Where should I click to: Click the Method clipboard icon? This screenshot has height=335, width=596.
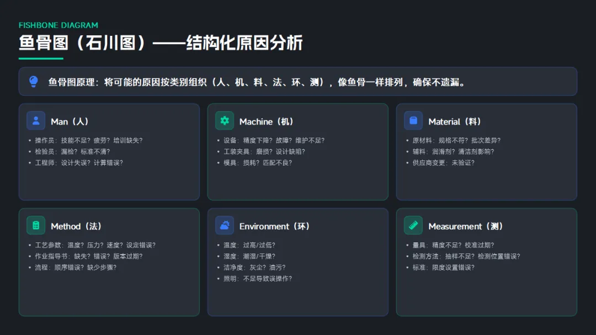coord(36,225)
